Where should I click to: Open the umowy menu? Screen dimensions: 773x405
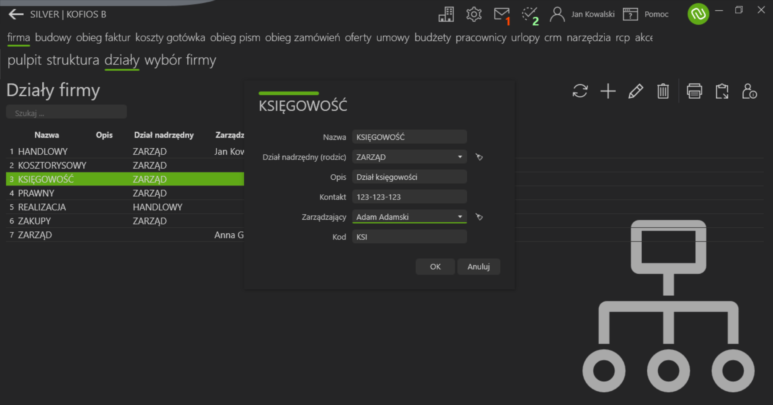click(393, 37)
